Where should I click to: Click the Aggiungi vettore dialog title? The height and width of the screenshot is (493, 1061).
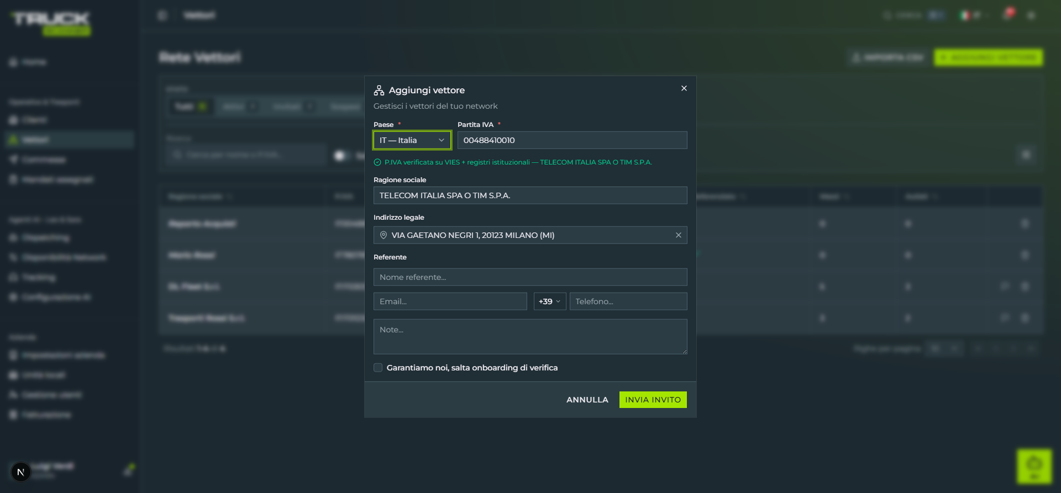[x=427, y=90]
